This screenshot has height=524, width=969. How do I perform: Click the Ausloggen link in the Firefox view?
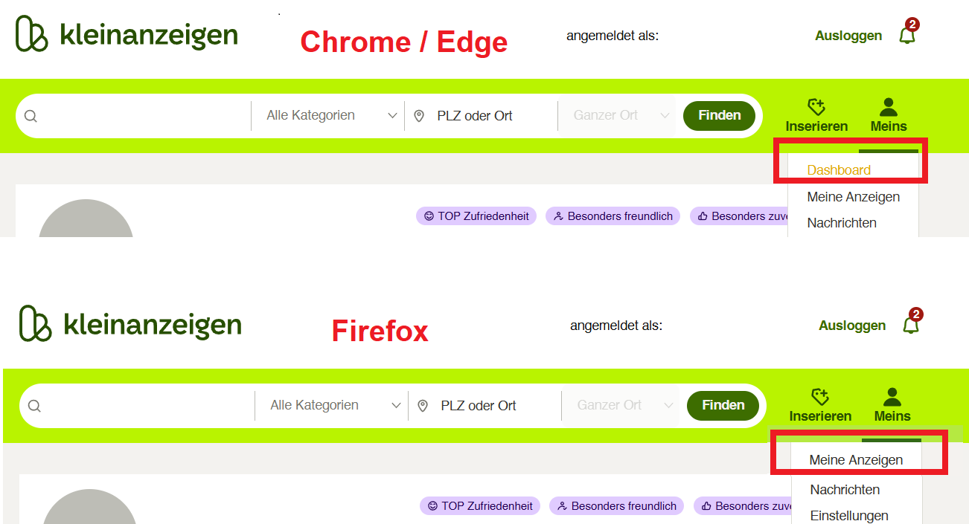click(x=852, y=326)
